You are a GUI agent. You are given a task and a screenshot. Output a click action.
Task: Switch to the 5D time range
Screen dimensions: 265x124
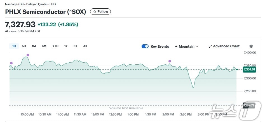(24, 46)
